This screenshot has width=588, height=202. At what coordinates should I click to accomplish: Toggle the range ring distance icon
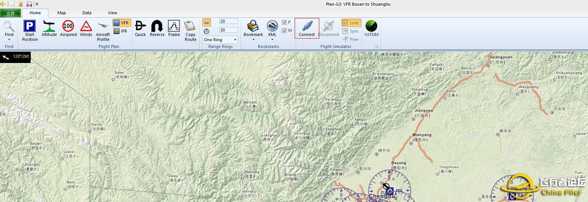[206, 22]
